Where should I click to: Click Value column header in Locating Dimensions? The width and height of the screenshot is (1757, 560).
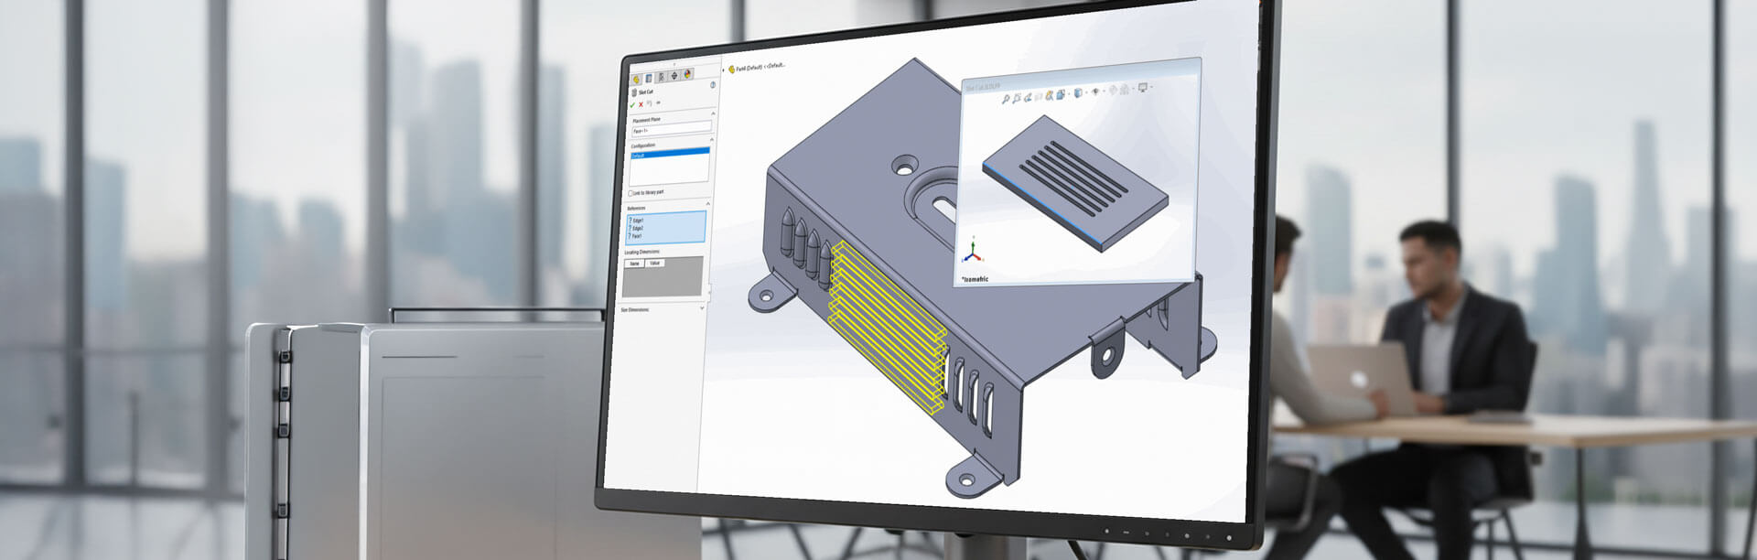(x=654, y=264)
